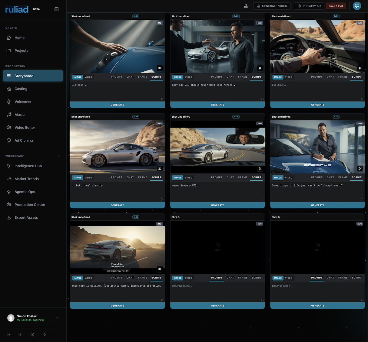This screenshot has height=342, width=368.
Task: Open the chat bubble button at top right
Action: 357,6
